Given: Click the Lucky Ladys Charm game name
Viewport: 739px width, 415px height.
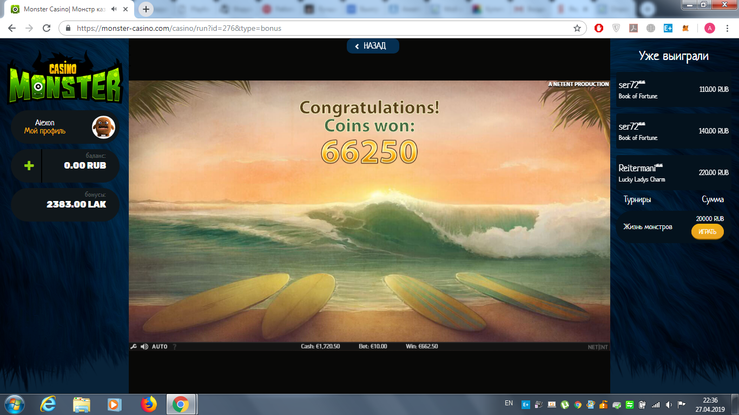Looking at the screenshot, I should click(642, 179).
